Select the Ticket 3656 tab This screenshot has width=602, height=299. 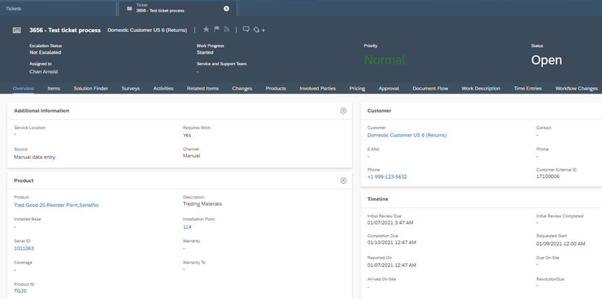[178, 8]
